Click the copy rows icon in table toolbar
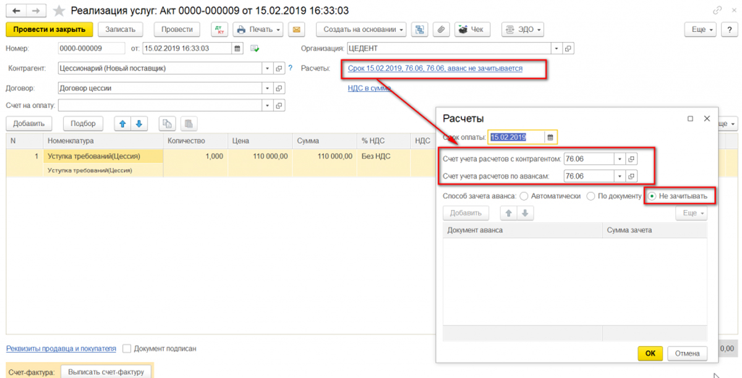 [x=167, y=124]
